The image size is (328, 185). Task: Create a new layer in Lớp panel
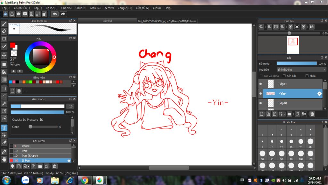coord(262,114)
